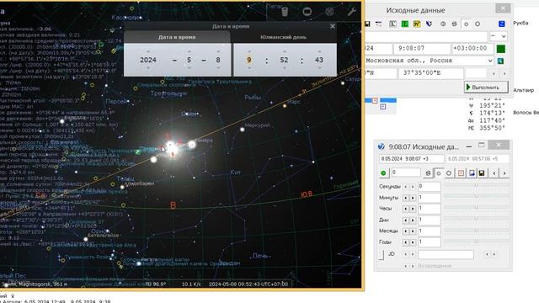Expand the highlighted tree node with plus box
This screenshot has height=303, width=539.
click(x=375, y=100)
